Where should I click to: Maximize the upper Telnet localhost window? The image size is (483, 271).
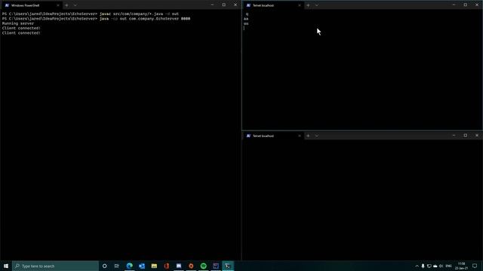pos(466,5)
